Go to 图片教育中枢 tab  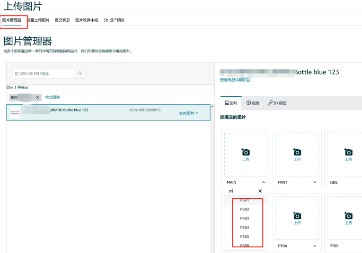click(x=87, y=20)
